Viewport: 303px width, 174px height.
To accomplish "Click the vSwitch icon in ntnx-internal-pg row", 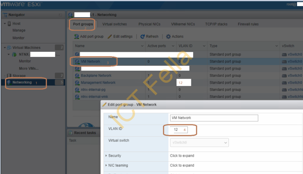I will [284, 90].
